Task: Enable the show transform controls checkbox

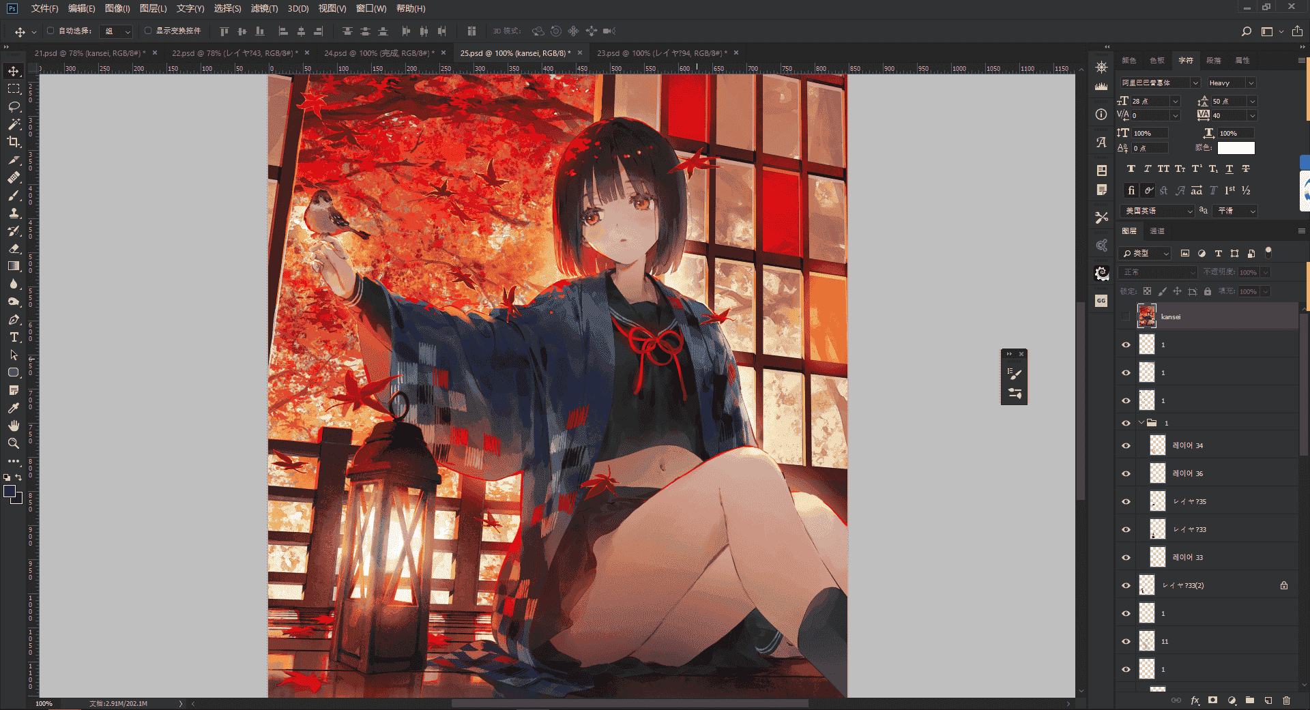Action: tap(148, 31)
